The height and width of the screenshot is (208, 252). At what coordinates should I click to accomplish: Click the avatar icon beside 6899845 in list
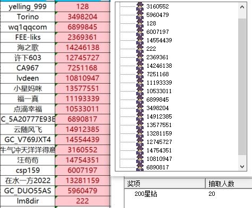point(140,100)
